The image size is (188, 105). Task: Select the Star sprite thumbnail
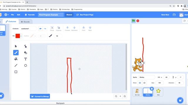pyautogui.click(x=158, y=92)
